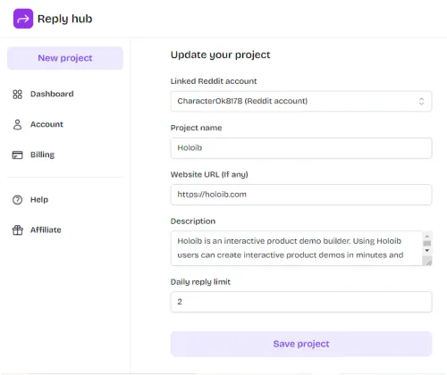Click the Dashboard grid icon
Viewport: 447px width, 375px height.
click(x=17, y=95)
